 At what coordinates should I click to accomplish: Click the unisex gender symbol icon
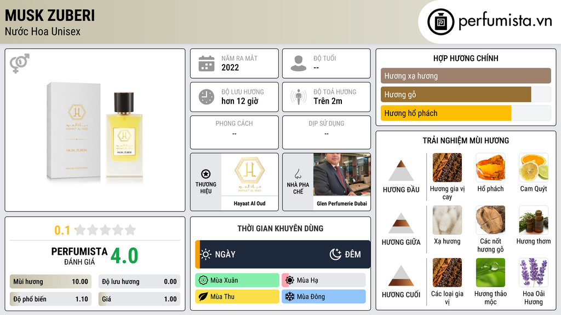pos(20,63)
